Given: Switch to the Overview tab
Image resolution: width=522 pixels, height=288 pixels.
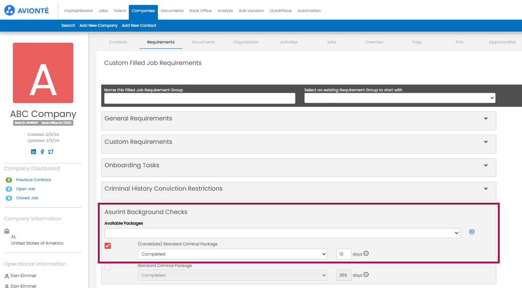Looking at the screenshot, I should (x=374, y=42).
